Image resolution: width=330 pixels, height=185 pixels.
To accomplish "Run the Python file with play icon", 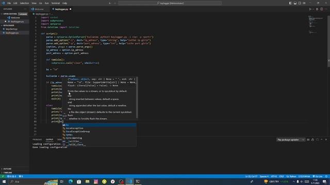I will coord(310,9).
